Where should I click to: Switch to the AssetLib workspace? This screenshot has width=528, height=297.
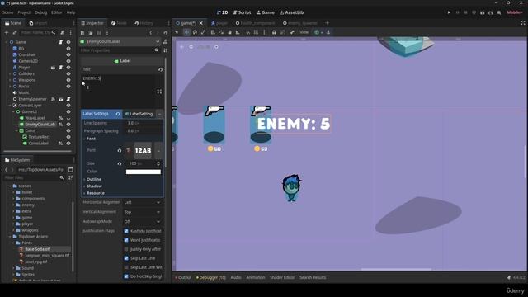pos(291,12)
